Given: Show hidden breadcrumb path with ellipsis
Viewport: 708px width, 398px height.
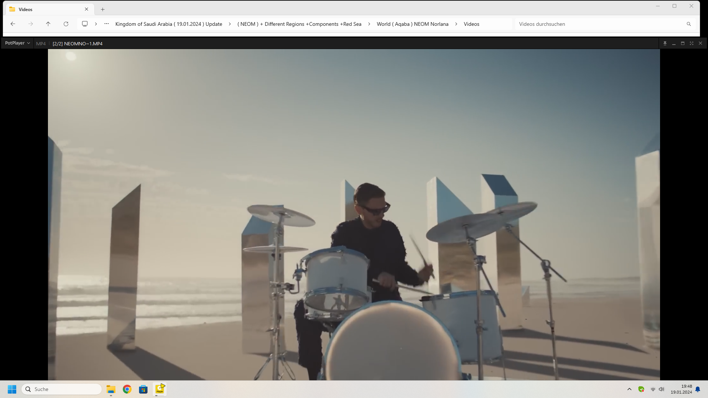Looking at the screenshot, I should point(107,24).
